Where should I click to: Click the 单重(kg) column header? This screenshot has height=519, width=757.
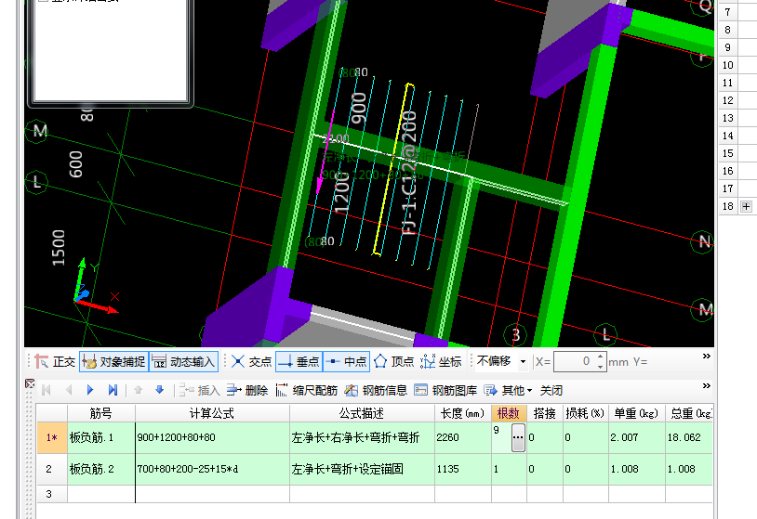pos(636,413)
